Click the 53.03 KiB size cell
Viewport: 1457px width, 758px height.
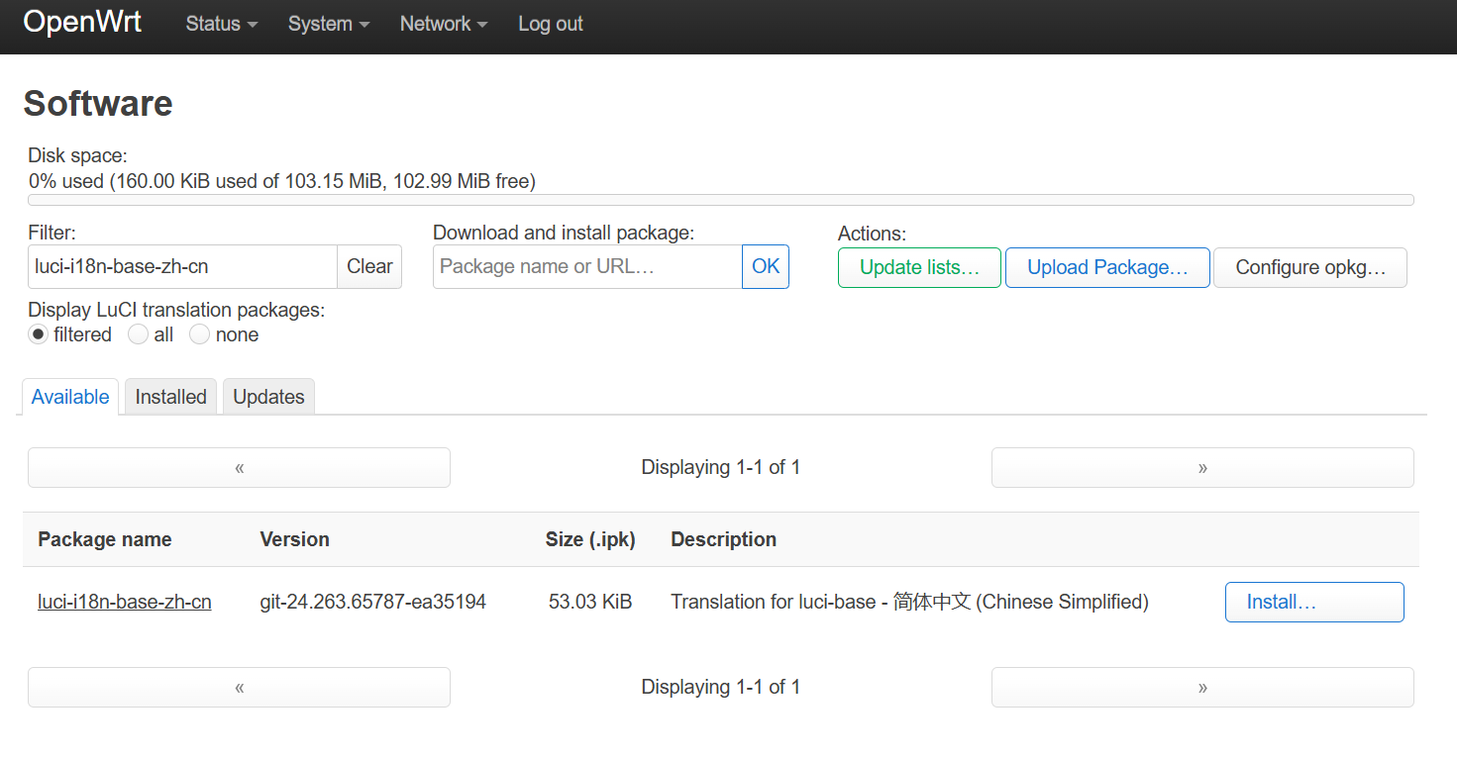590,602
